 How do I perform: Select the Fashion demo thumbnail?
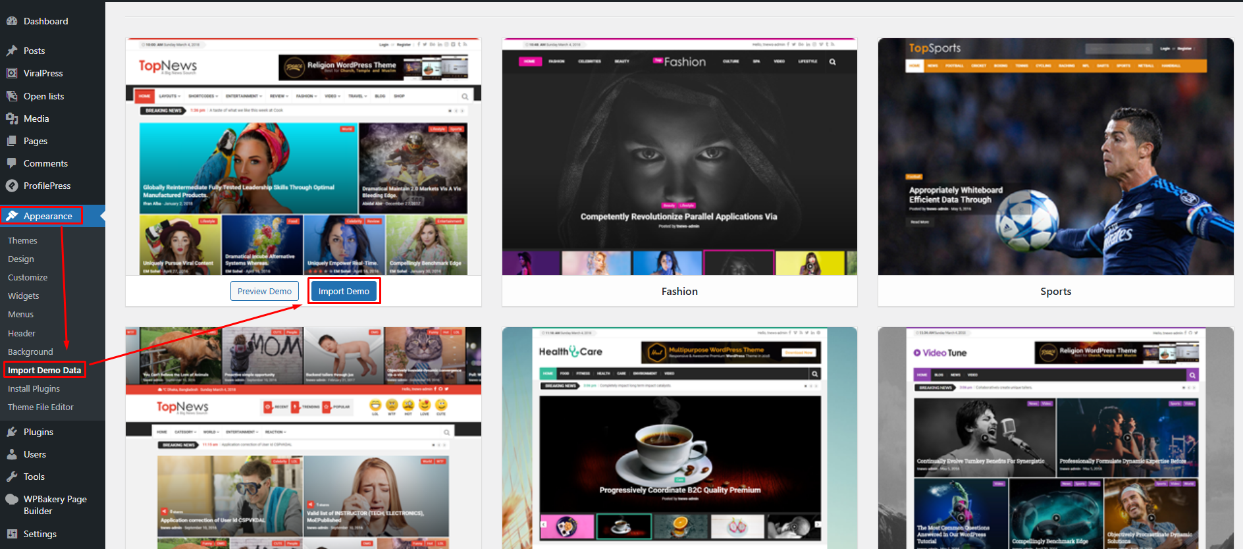click(x=679, y=157)
